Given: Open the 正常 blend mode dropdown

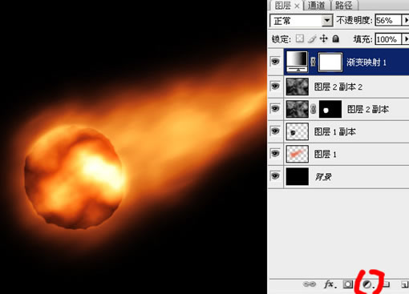Looking at the screenshot, I should click(302, 21).
